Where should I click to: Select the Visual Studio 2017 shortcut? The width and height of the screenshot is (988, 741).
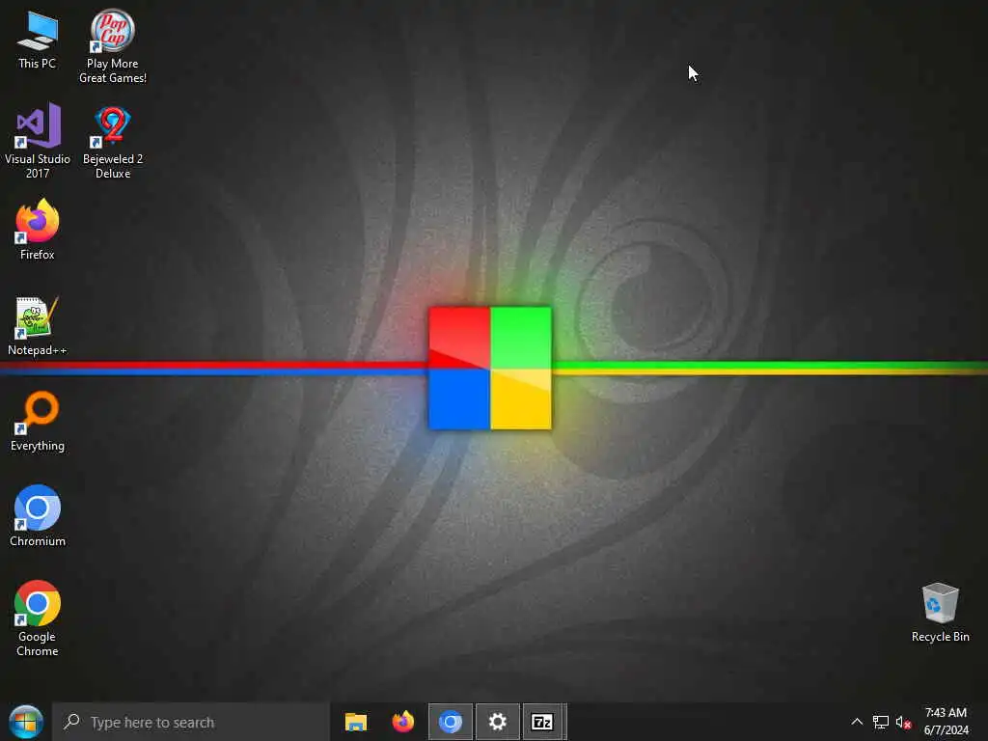(x=38, y=142)
